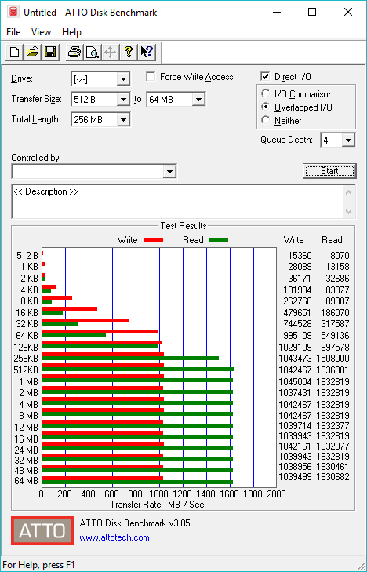Image resolution: width=367 pixels, height=572 pixels.
Task: Click the New document toolbar icon
Action: [15, 52]
